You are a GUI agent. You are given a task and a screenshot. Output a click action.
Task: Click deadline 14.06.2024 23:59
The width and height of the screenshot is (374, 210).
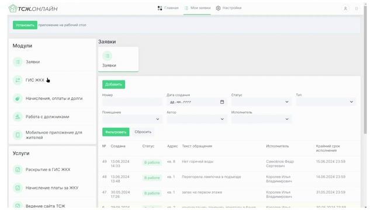coord(331,177)
